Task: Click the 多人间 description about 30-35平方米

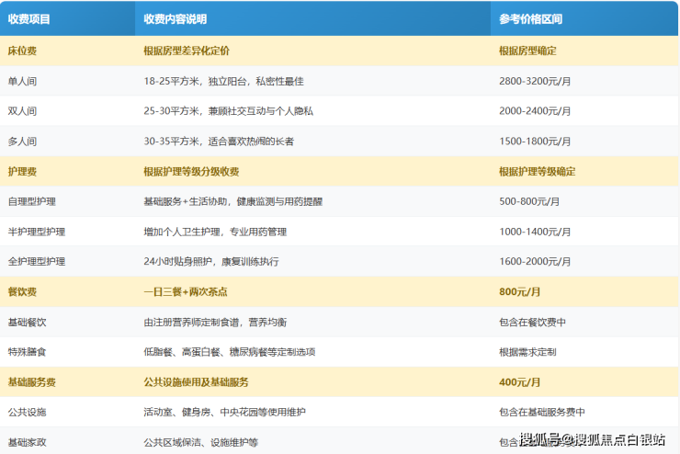Action: tap(219, 142)
